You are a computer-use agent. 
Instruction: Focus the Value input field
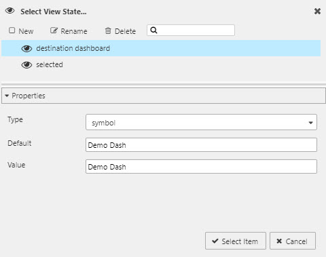201,167
